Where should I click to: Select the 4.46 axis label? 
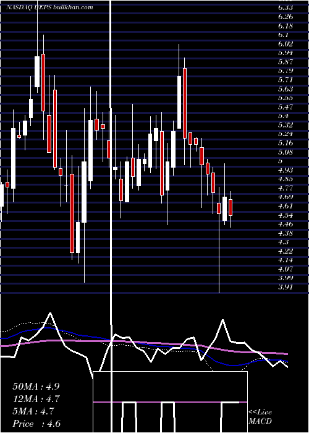point(286,224)
